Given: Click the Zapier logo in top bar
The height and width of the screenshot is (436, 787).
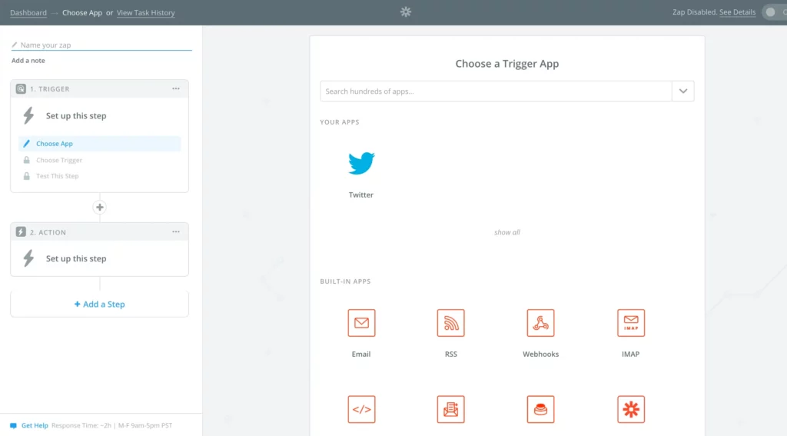Looking at the screenshot, I should 406,12.
